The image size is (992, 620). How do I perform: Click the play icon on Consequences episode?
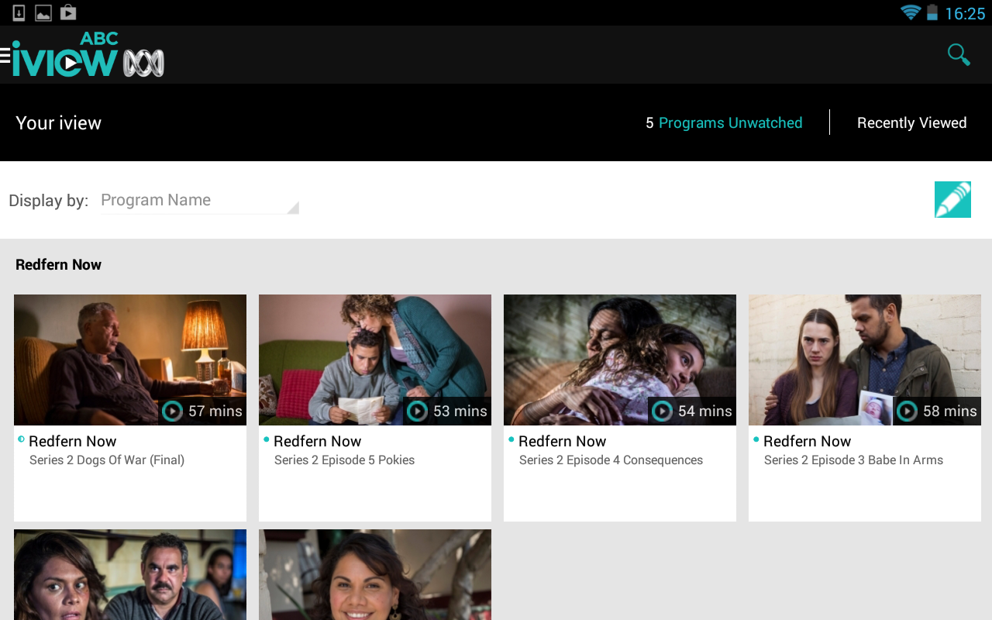coord(661,411)
